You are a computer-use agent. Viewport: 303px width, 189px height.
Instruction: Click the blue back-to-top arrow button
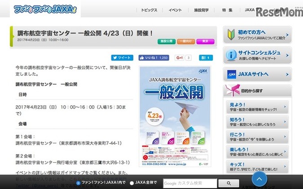click(x=259, y=179)
